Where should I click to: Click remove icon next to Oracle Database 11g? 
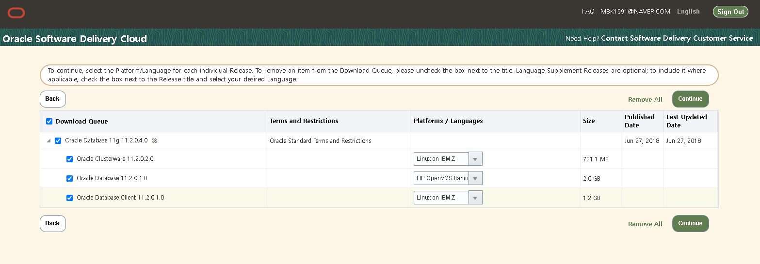[154, 140]
